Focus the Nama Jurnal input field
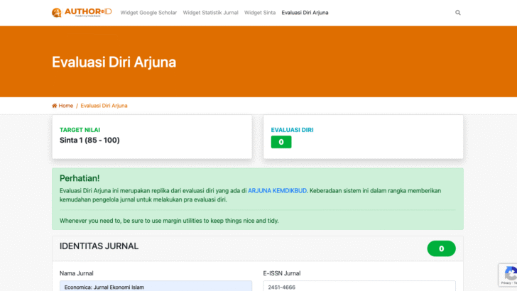517x291 pixels. click(x=156, y=286)
